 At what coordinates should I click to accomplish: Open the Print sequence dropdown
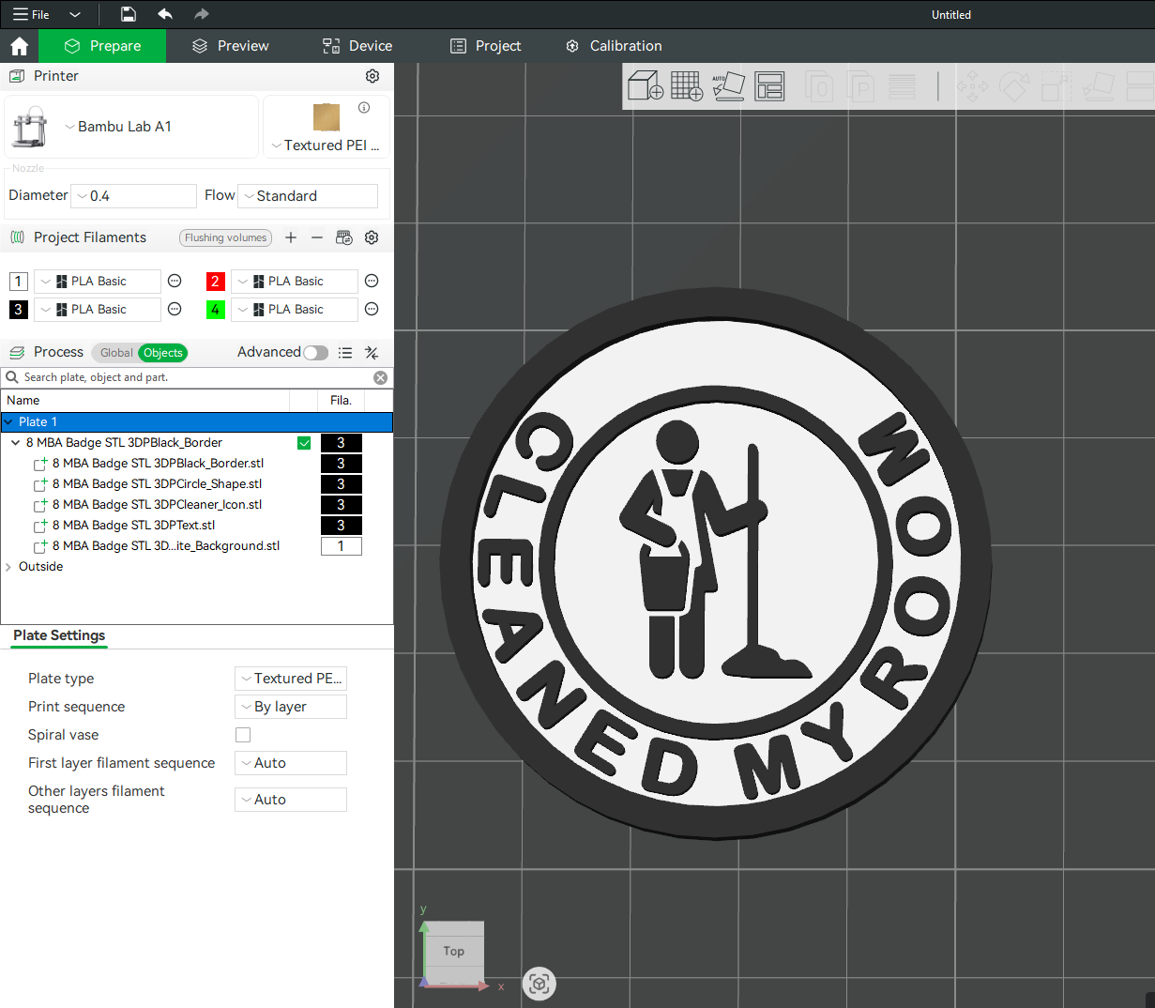291,707
